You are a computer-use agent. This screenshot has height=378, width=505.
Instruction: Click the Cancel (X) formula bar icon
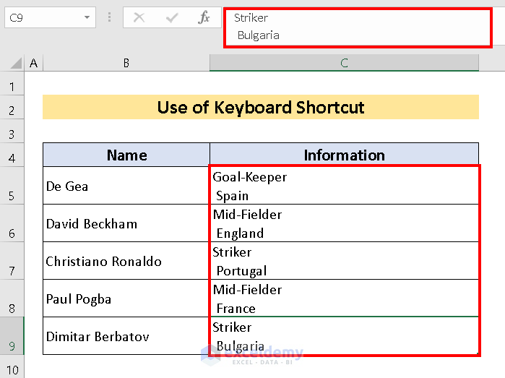(x=139, y=18)
